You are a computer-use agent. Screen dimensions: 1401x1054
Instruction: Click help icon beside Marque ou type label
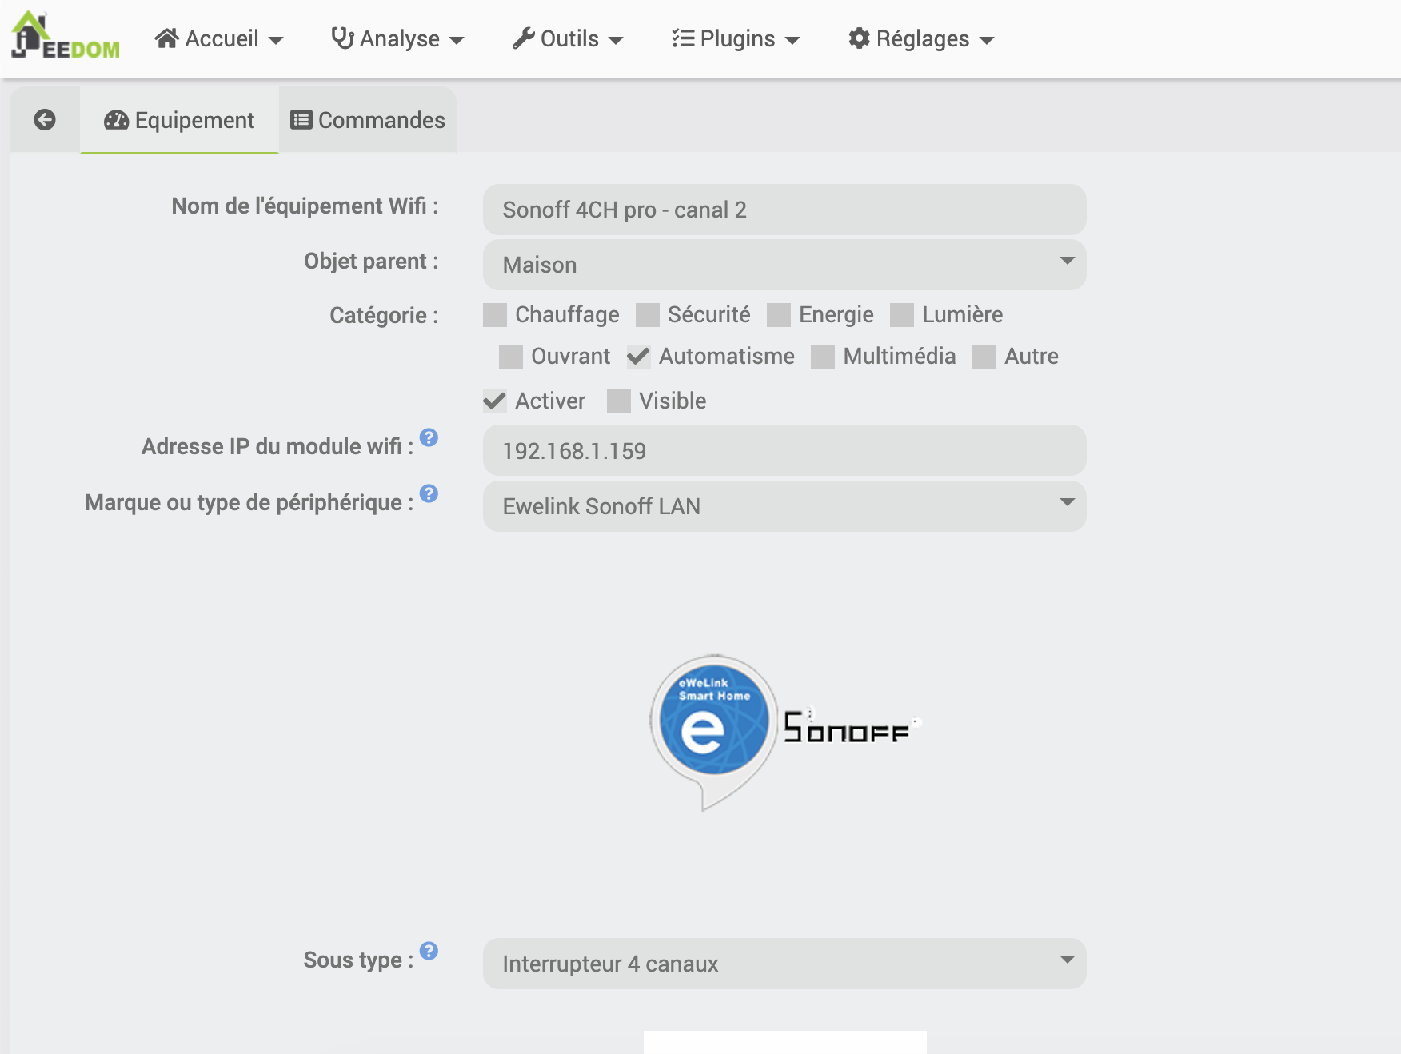pos(429,493)
